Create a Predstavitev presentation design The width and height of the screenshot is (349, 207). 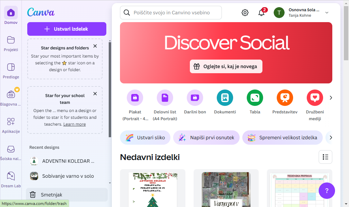point(285,98)
